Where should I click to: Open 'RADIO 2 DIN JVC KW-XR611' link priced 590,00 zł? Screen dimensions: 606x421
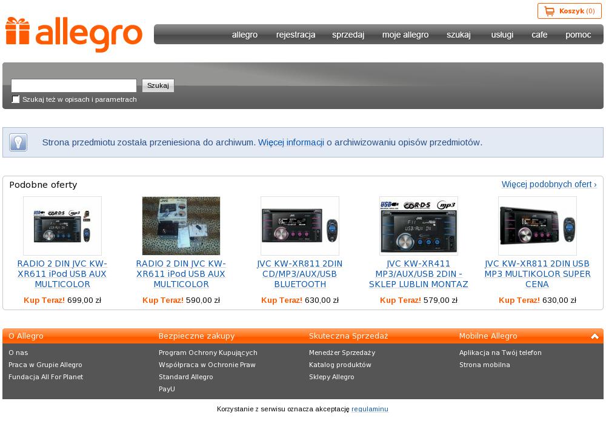tap(181, 274)
